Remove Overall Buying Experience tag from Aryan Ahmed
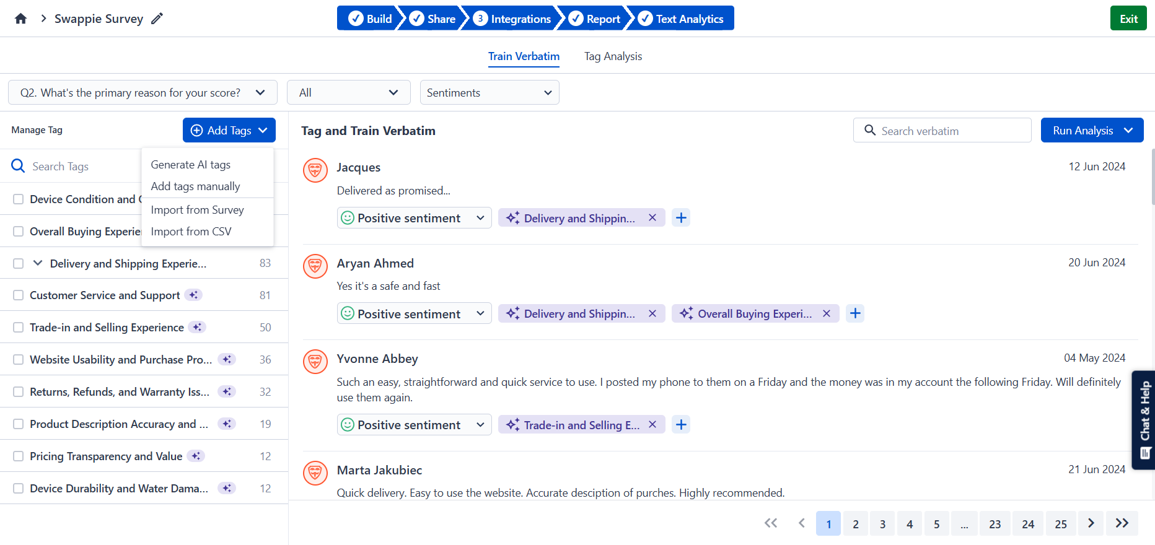 pyautogui.click(x=826, y=314)
